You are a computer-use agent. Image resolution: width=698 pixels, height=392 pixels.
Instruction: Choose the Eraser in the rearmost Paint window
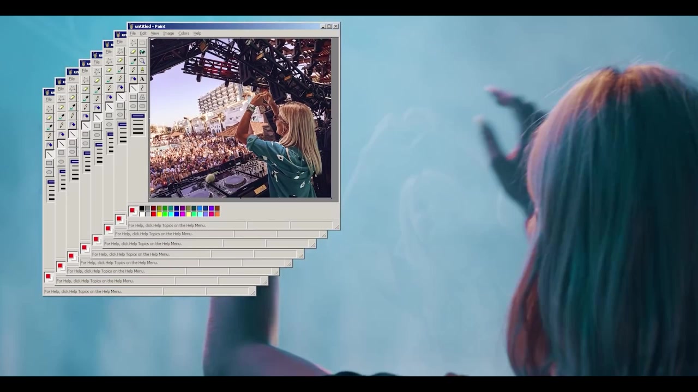[49, 118]
